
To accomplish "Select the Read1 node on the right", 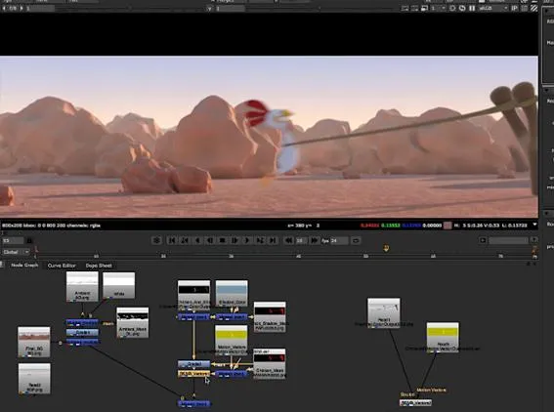I will coord(384,312).
